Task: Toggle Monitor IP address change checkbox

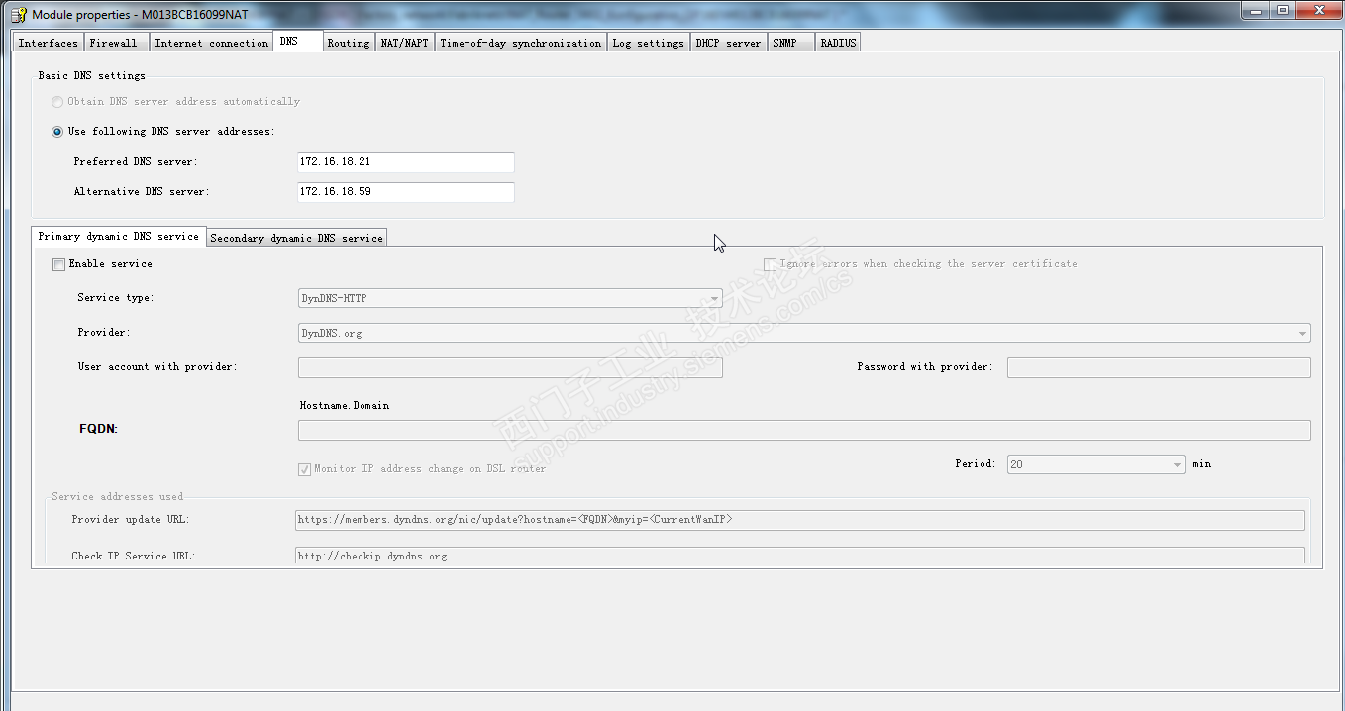Action: click(304, 469)
